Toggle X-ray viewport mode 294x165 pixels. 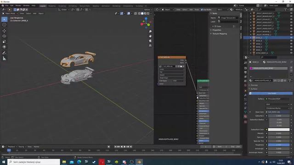(x=136, y=13)
